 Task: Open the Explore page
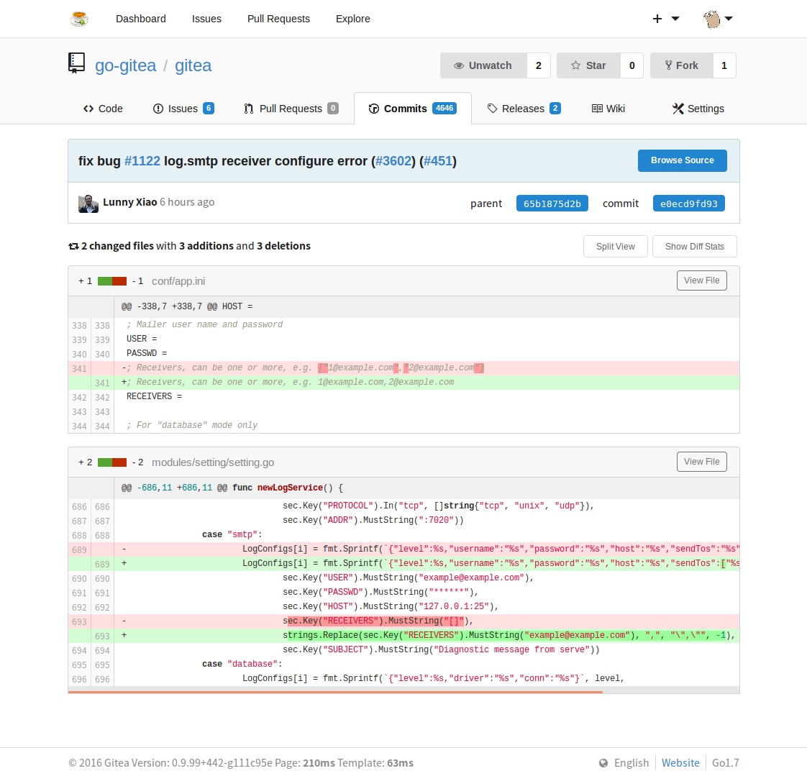[x=352, y=19]
